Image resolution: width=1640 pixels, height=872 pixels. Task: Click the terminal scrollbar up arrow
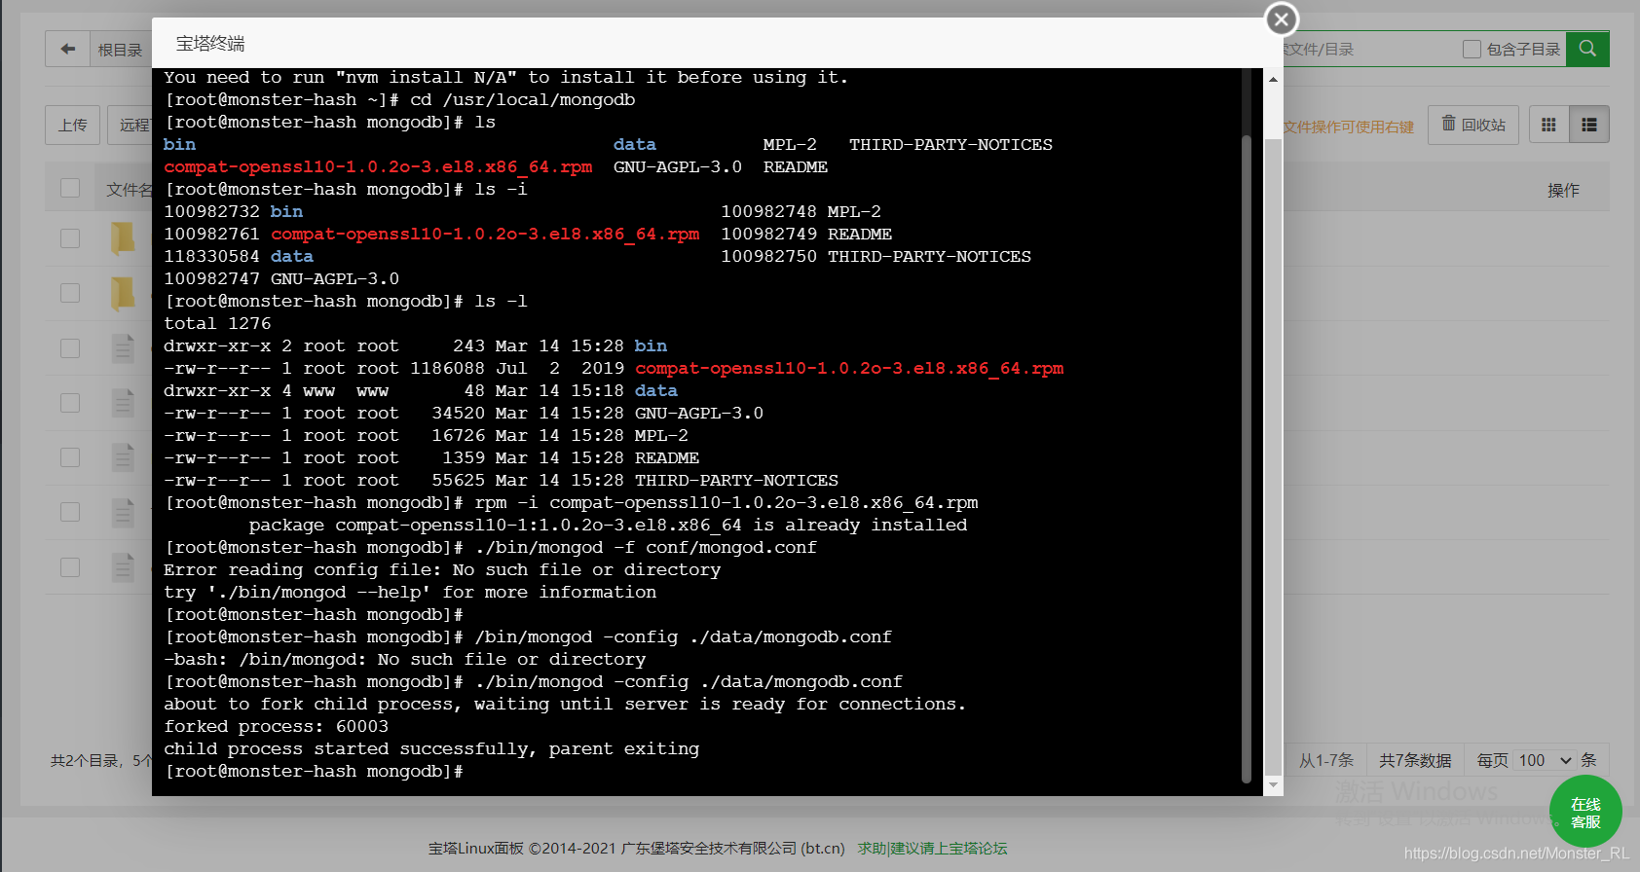click(x=1273, y=79)
